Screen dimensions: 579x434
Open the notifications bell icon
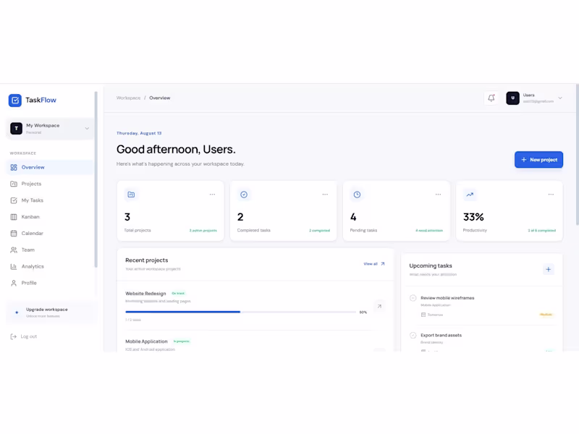pos(491,98)
